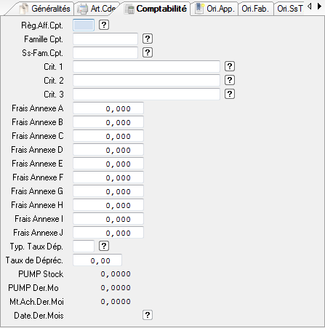This screenshot has height=328, width=325.
Task: Click the question mark beside Famille Cpt.
Action: click(x=148, y=39)
